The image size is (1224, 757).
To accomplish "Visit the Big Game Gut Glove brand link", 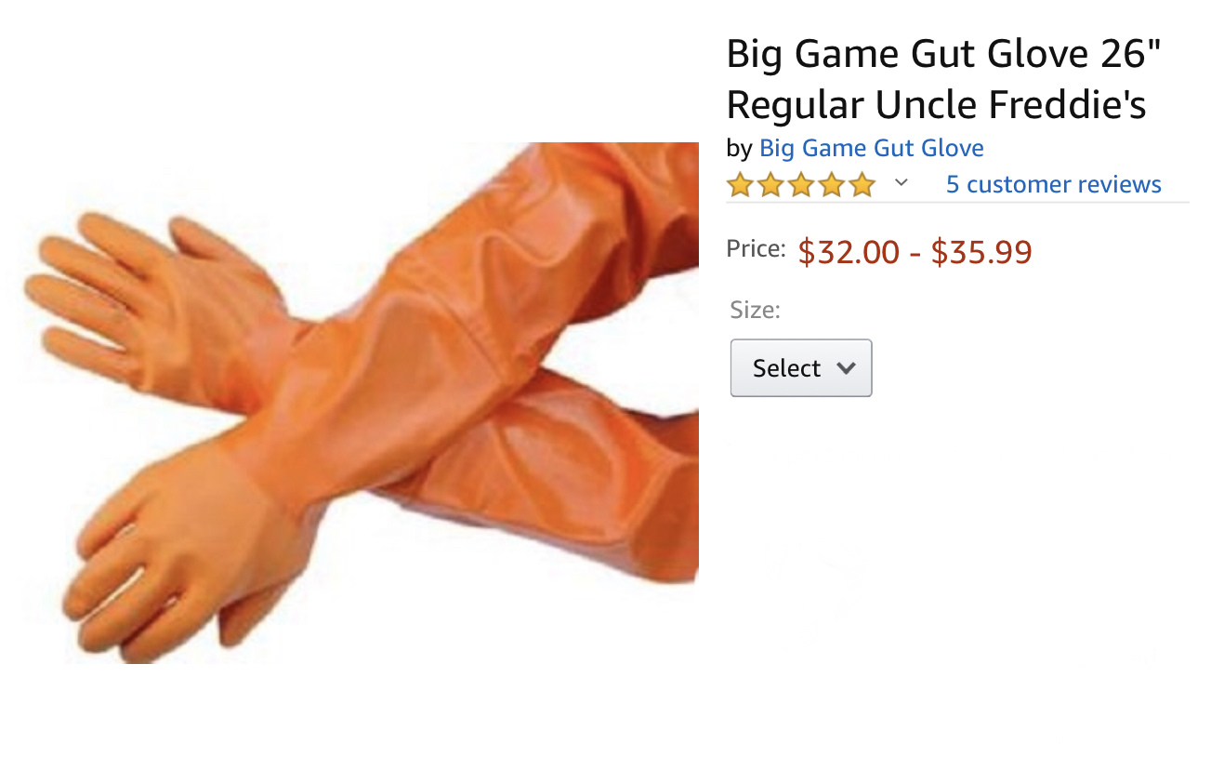I will [x=872, y=148].
